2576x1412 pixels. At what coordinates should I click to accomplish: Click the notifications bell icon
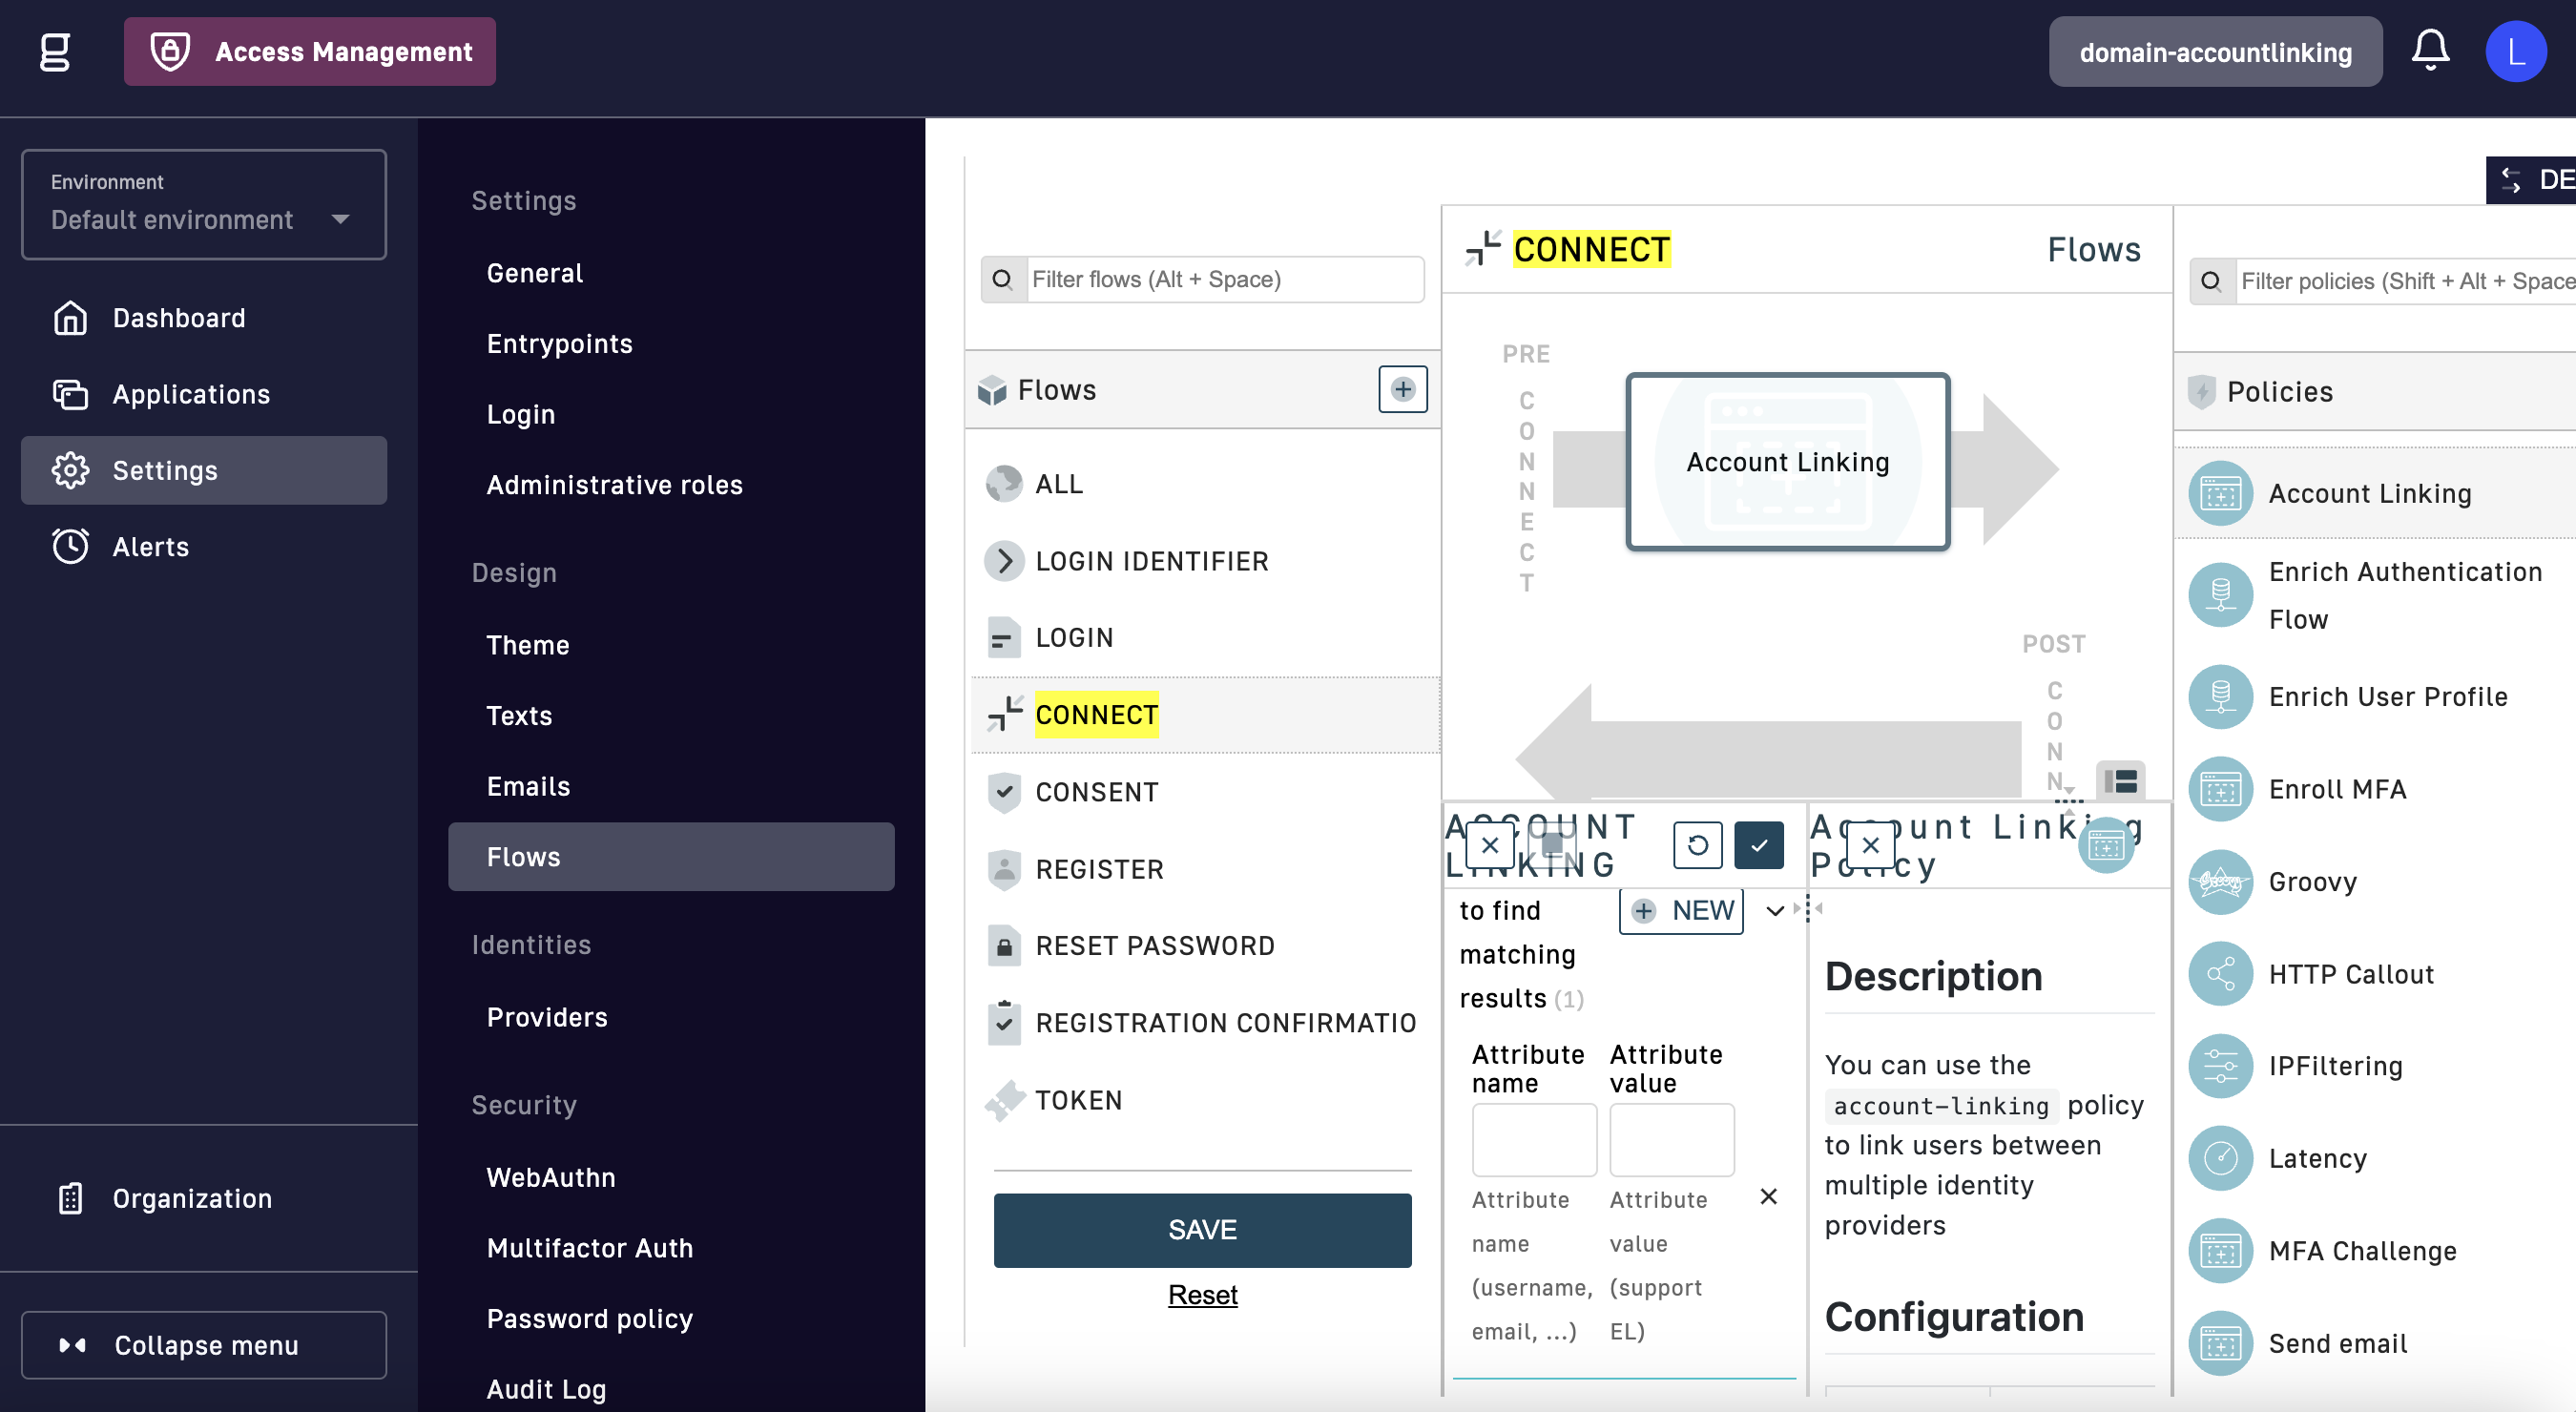point(2429,50)
